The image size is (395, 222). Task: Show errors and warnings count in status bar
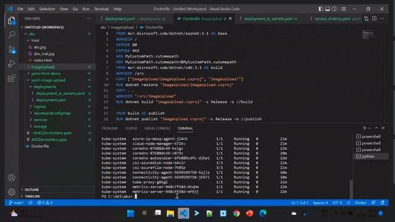(x=45, y=203)
